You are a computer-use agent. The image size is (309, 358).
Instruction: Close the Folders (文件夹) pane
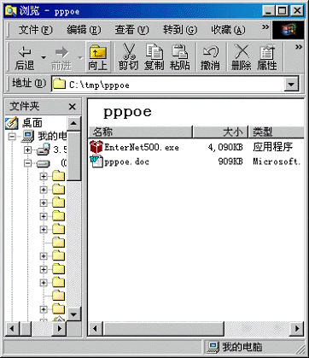(x=73, y=107)
